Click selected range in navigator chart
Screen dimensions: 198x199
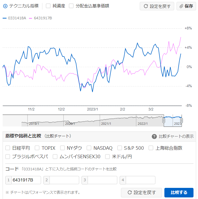tap(173, 121)
